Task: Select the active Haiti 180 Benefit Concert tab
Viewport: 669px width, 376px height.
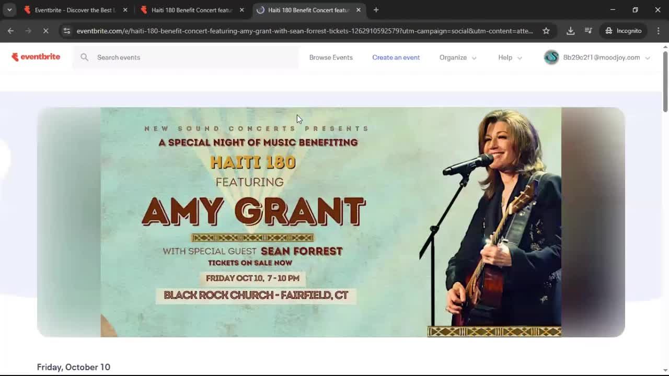Action: pyautogui.click(x=308, y=10)
